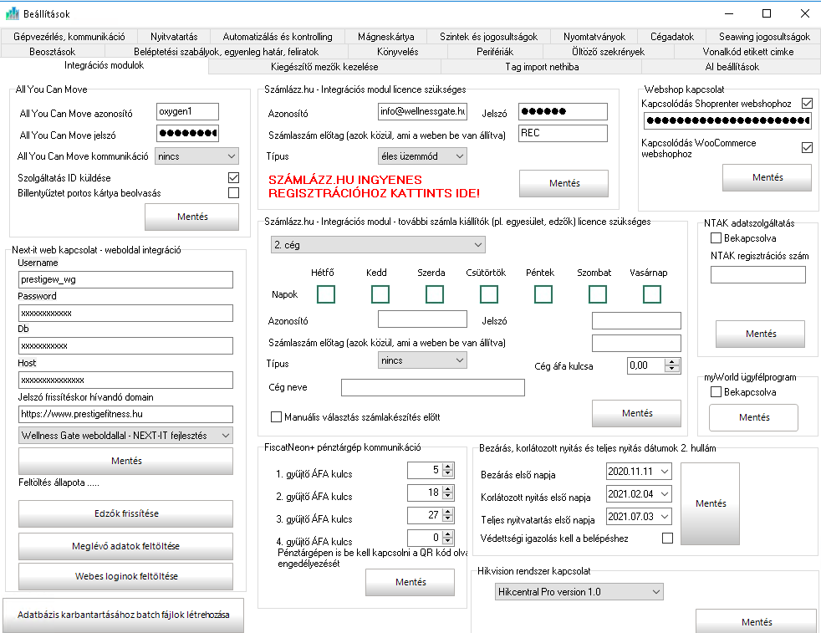Open Tag import nethiba tab

[542, 67]
